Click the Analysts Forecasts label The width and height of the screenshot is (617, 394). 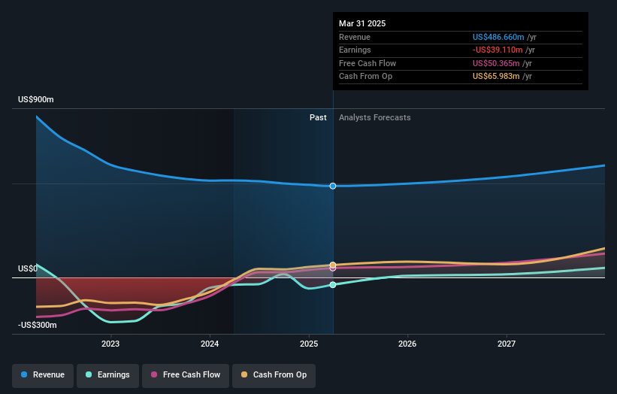374,117
